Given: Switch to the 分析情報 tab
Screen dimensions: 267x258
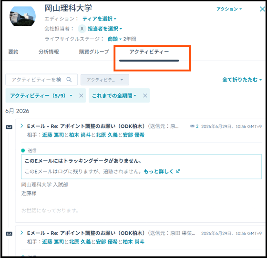Looking at the screenshot, I should coord(49,52).
